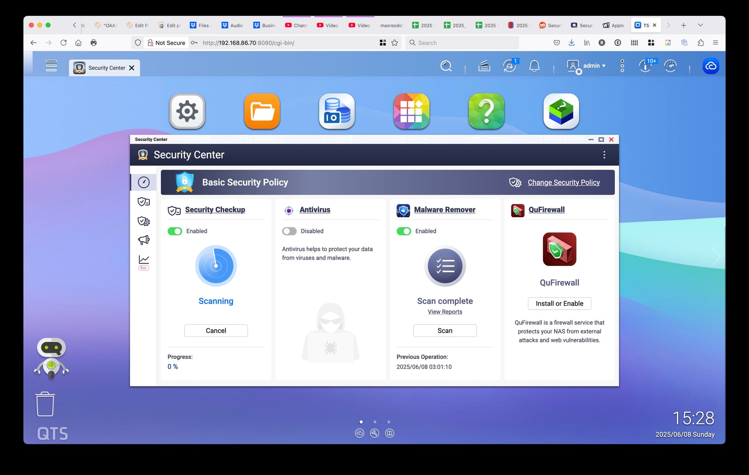Cancel the Security Checkup scan
The height and width of the screenshot is (475, 749).
click(x=216, y=331)
